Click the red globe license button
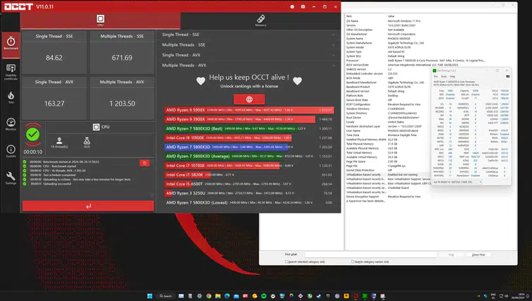 (x=249, y=99)
